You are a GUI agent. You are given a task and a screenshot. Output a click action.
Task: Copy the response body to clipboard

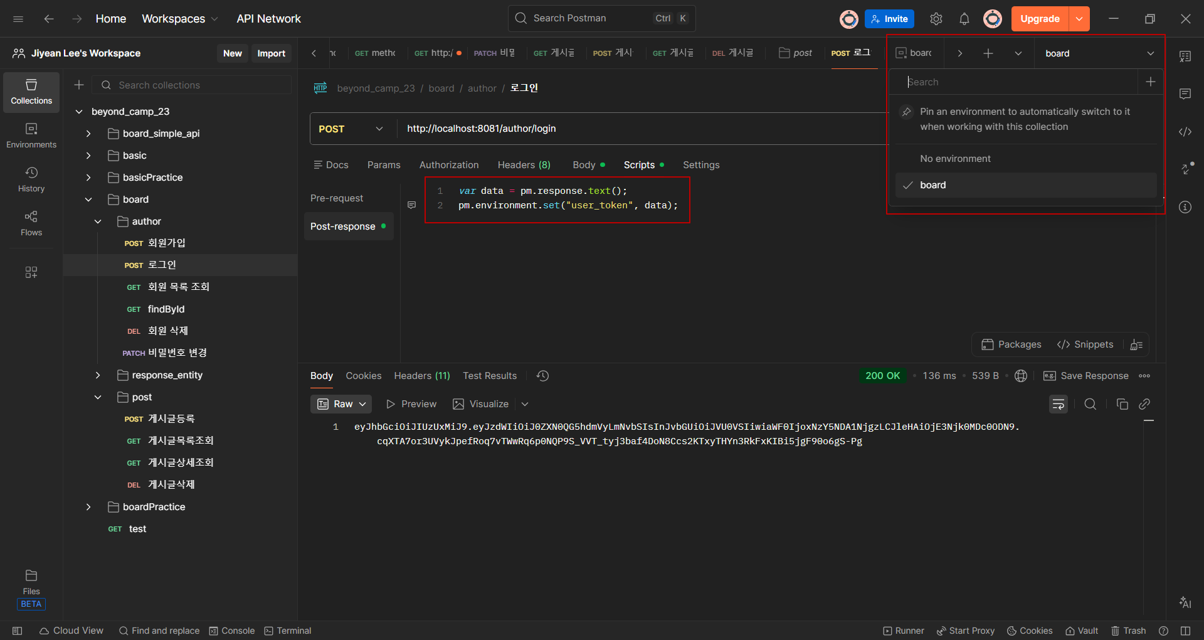[x=1122, y=404]
